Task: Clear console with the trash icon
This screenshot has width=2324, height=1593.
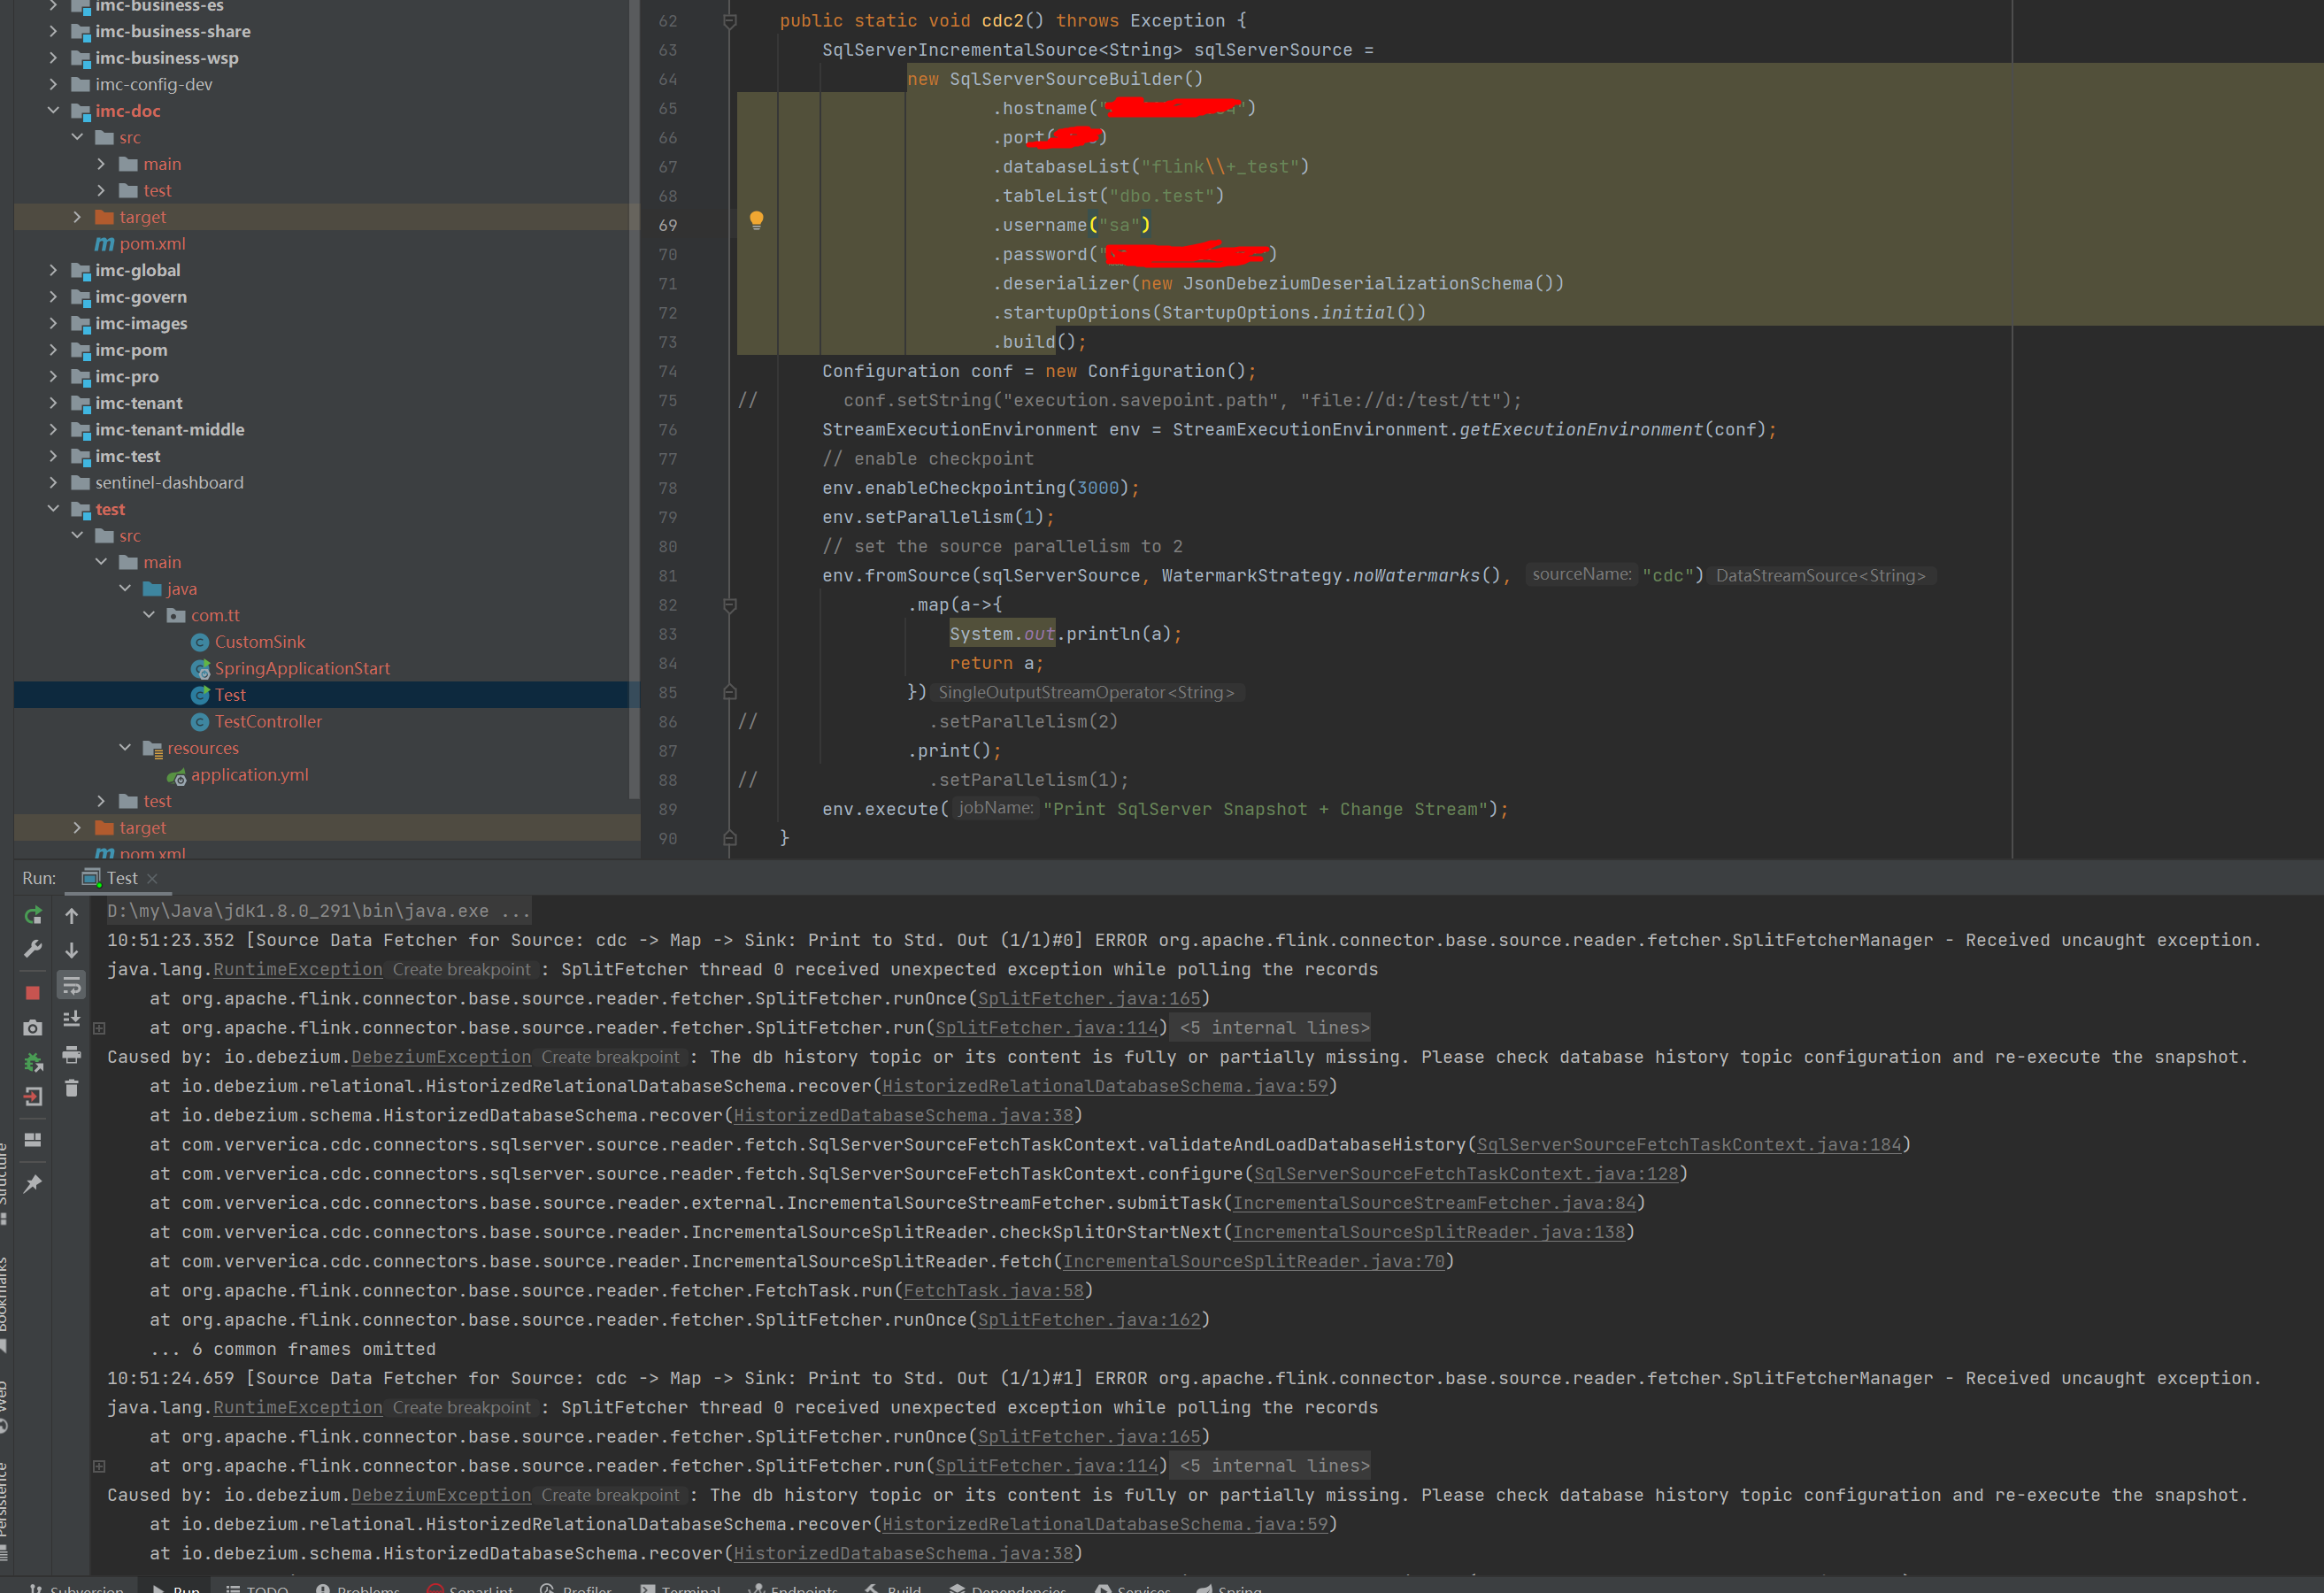Action: (x=72, y=1088)
